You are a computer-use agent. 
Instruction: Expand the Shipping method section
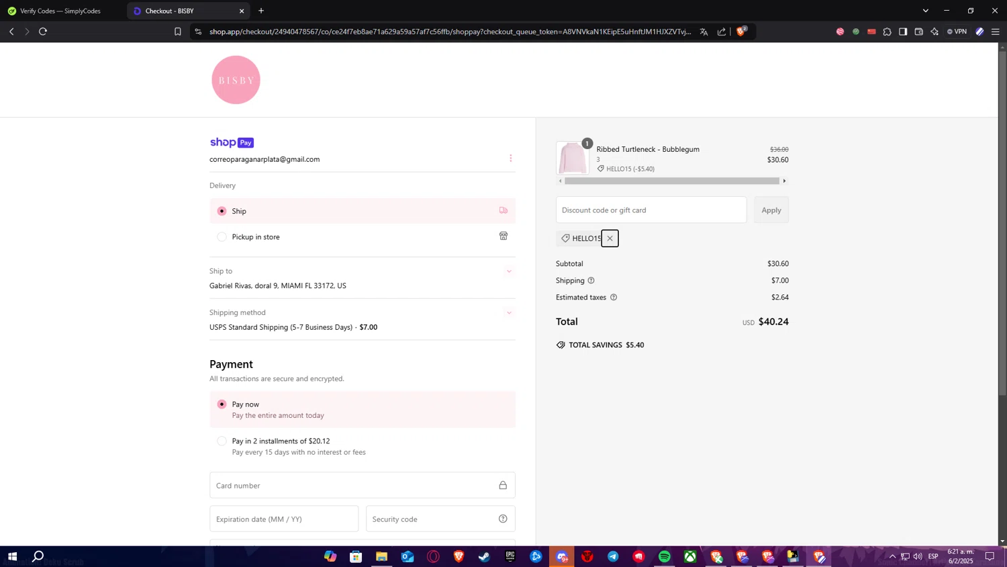pos(509,313)
